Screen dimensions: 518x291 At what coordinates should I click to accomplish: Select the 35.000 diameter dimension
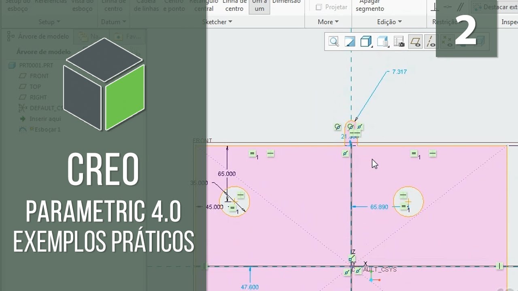[199, 183]
